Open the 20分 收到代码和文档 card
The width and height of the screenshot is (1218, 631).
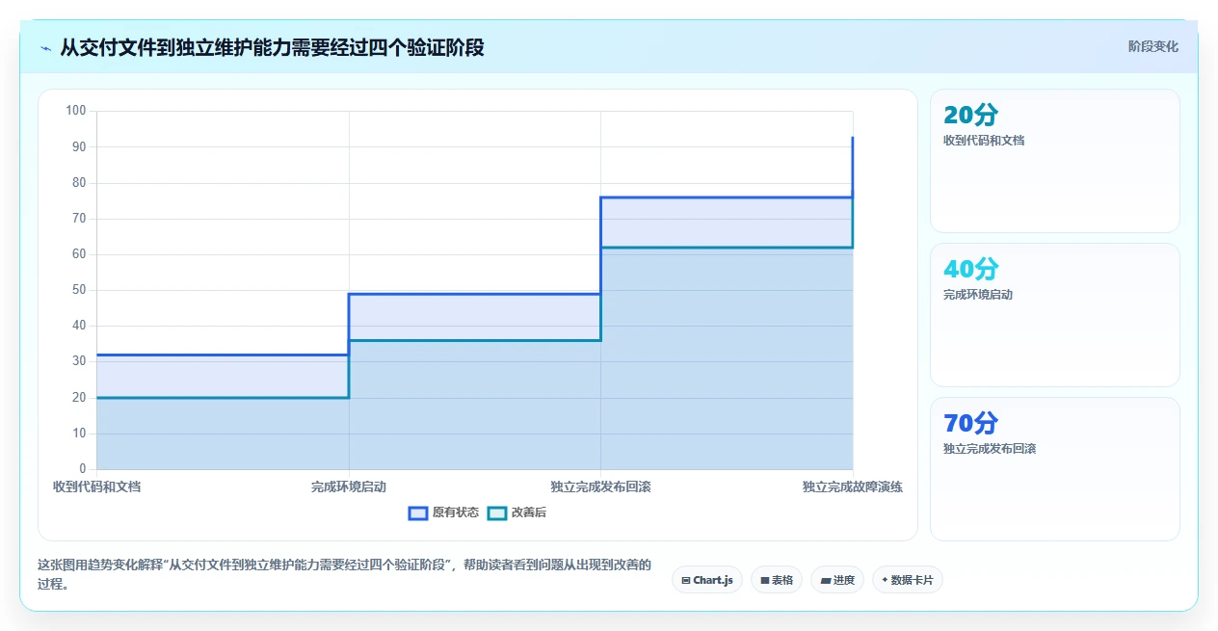[1054, 161]
